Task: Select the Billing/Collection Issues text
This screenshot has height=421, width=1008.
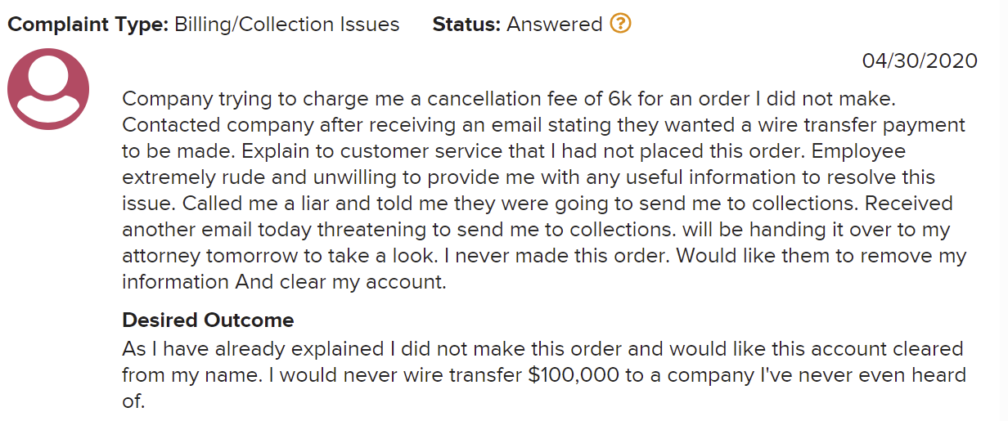Action: pyautogui.click(x=287, y=25)
